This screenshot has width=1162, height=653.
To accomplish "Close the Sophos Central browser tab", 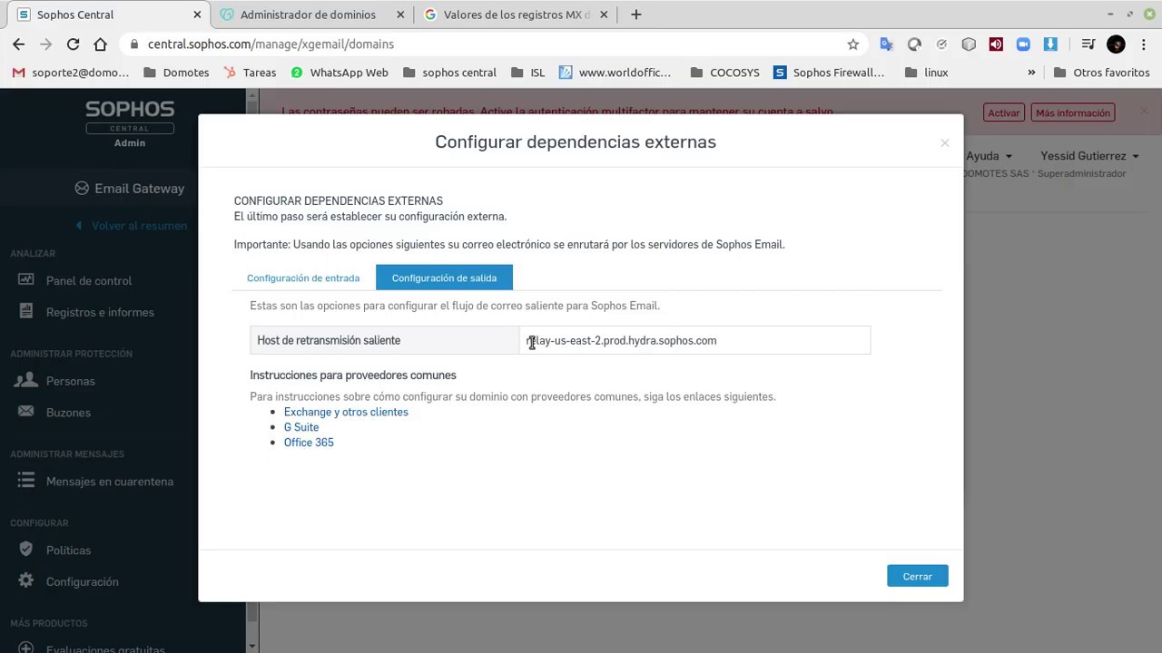I will click(198, 15).
